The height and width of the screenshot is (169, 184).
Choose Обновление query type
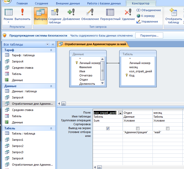point(90,15)
